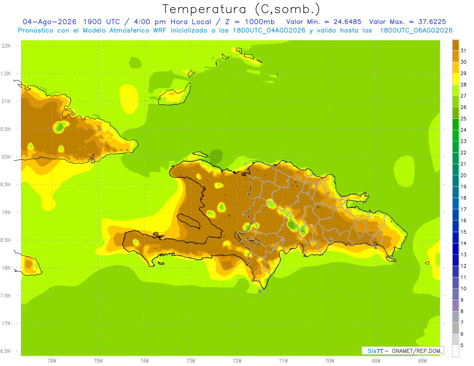The image size is (474, 366).
Task: Click the "74W" longitude label
Action: pos(145,361)
